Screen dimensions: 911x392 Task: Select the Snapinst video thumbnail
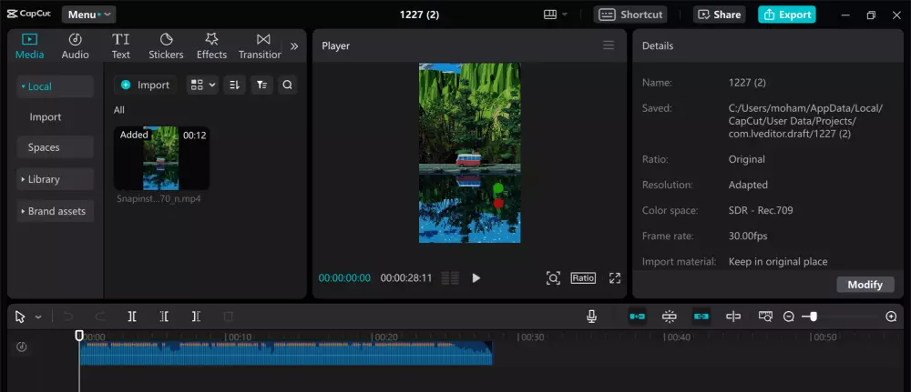161,158
